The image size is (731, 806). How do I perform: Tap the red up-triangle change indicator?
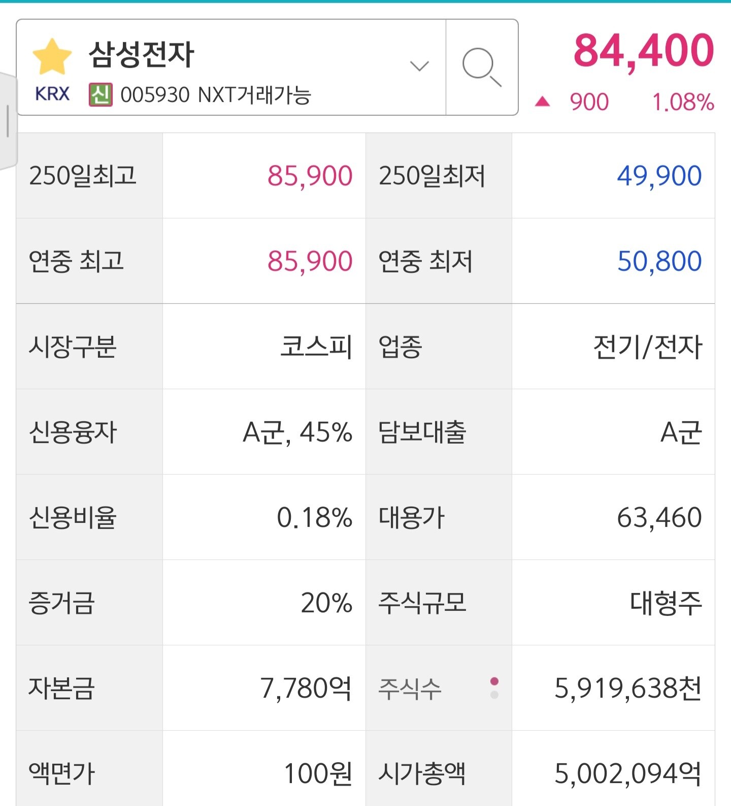tap(542, 102)
